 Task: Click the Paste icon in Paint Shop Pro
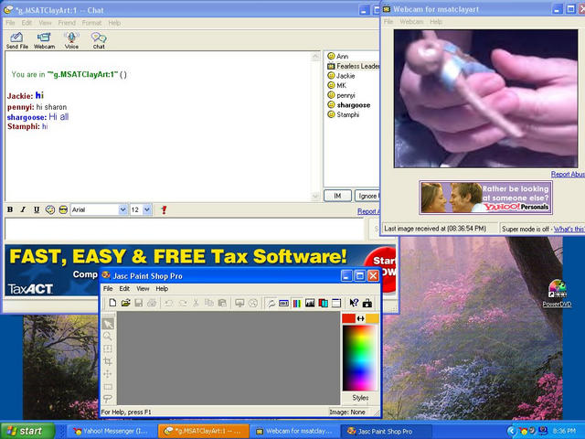[222, 303]
